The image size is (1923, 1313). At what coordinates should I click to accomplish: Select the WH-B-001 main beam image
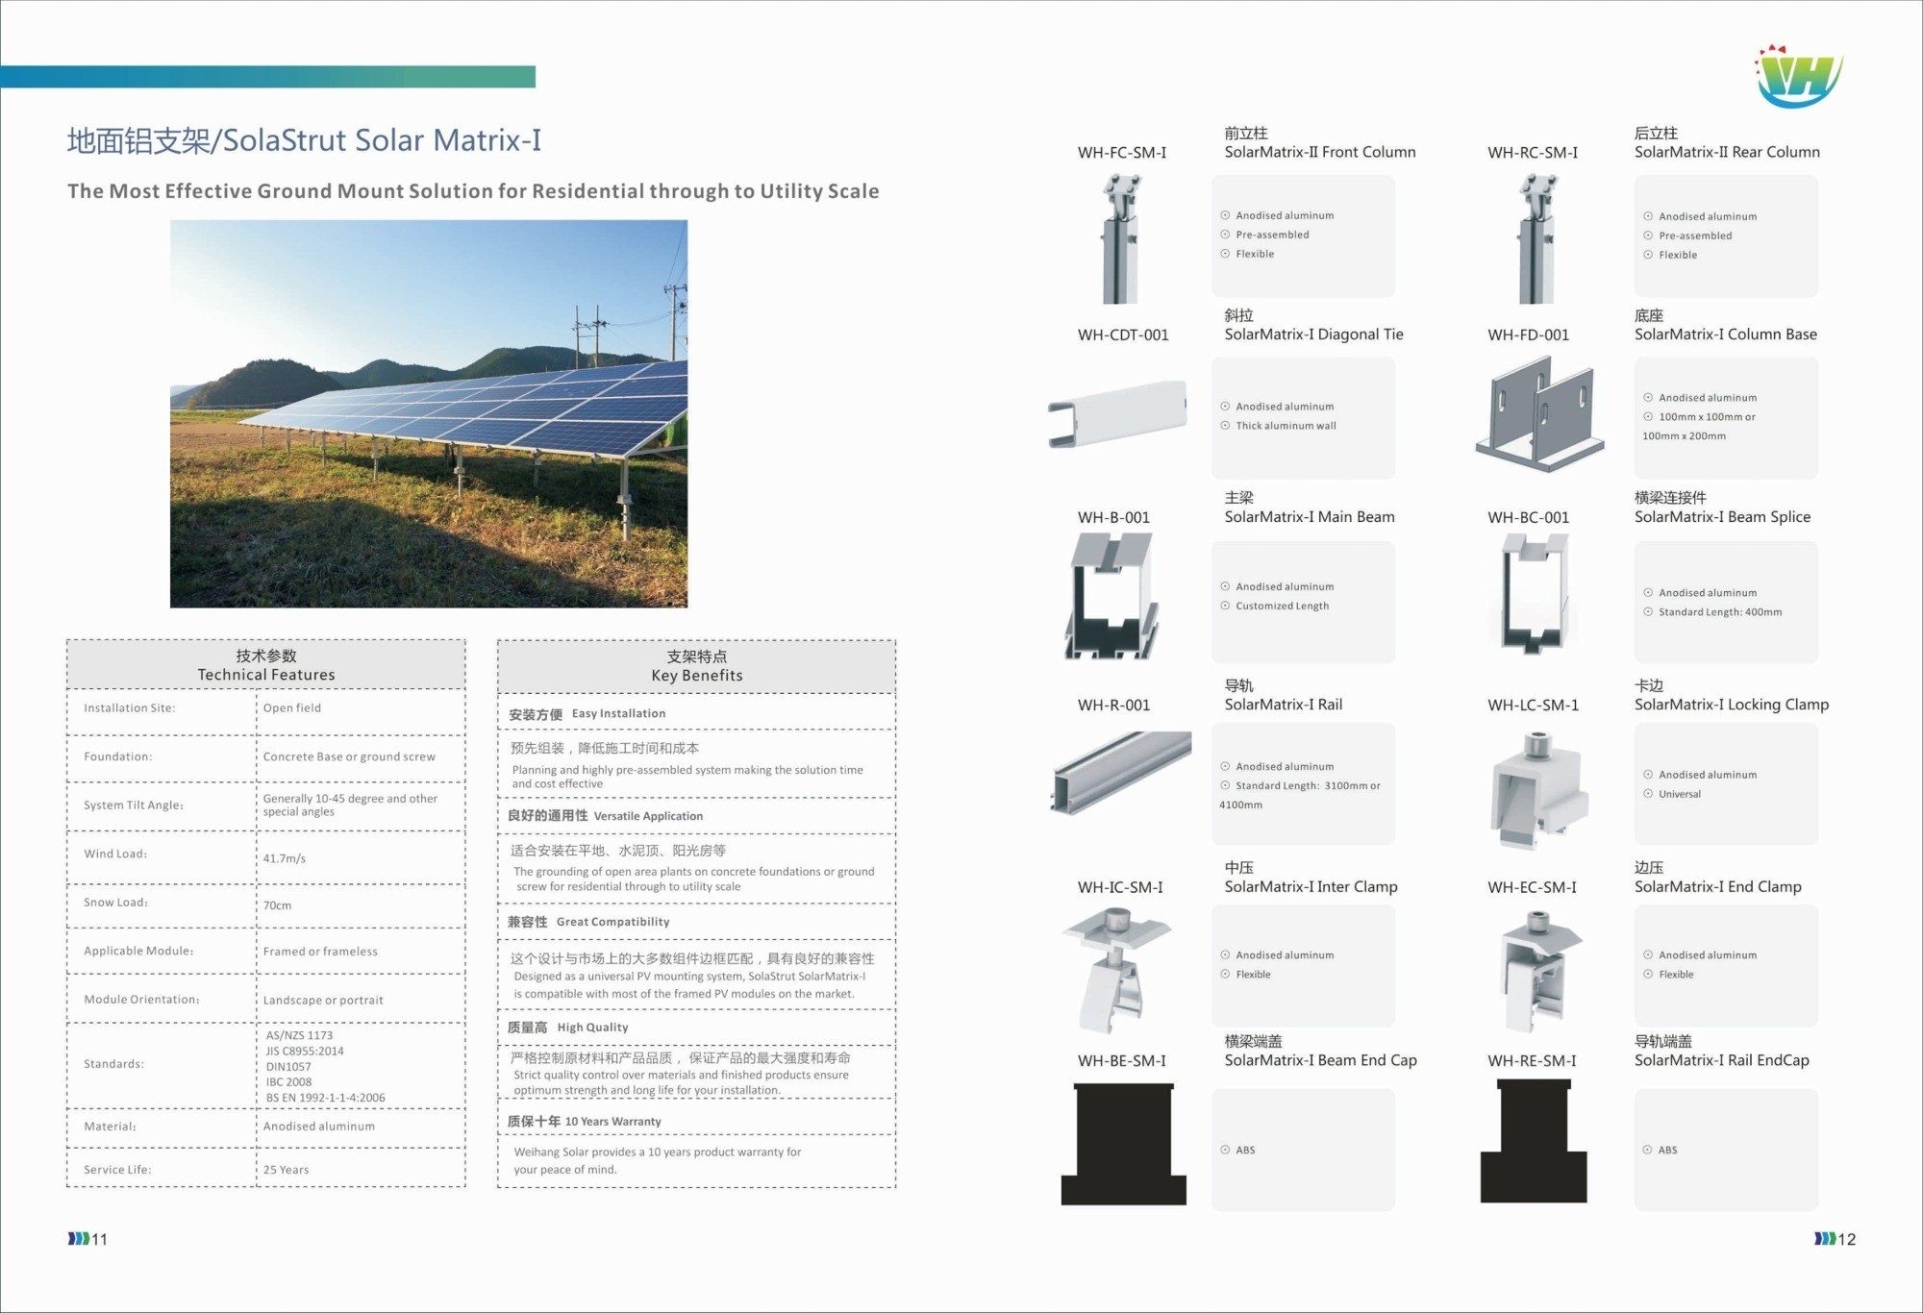[x=1112, y=596]
